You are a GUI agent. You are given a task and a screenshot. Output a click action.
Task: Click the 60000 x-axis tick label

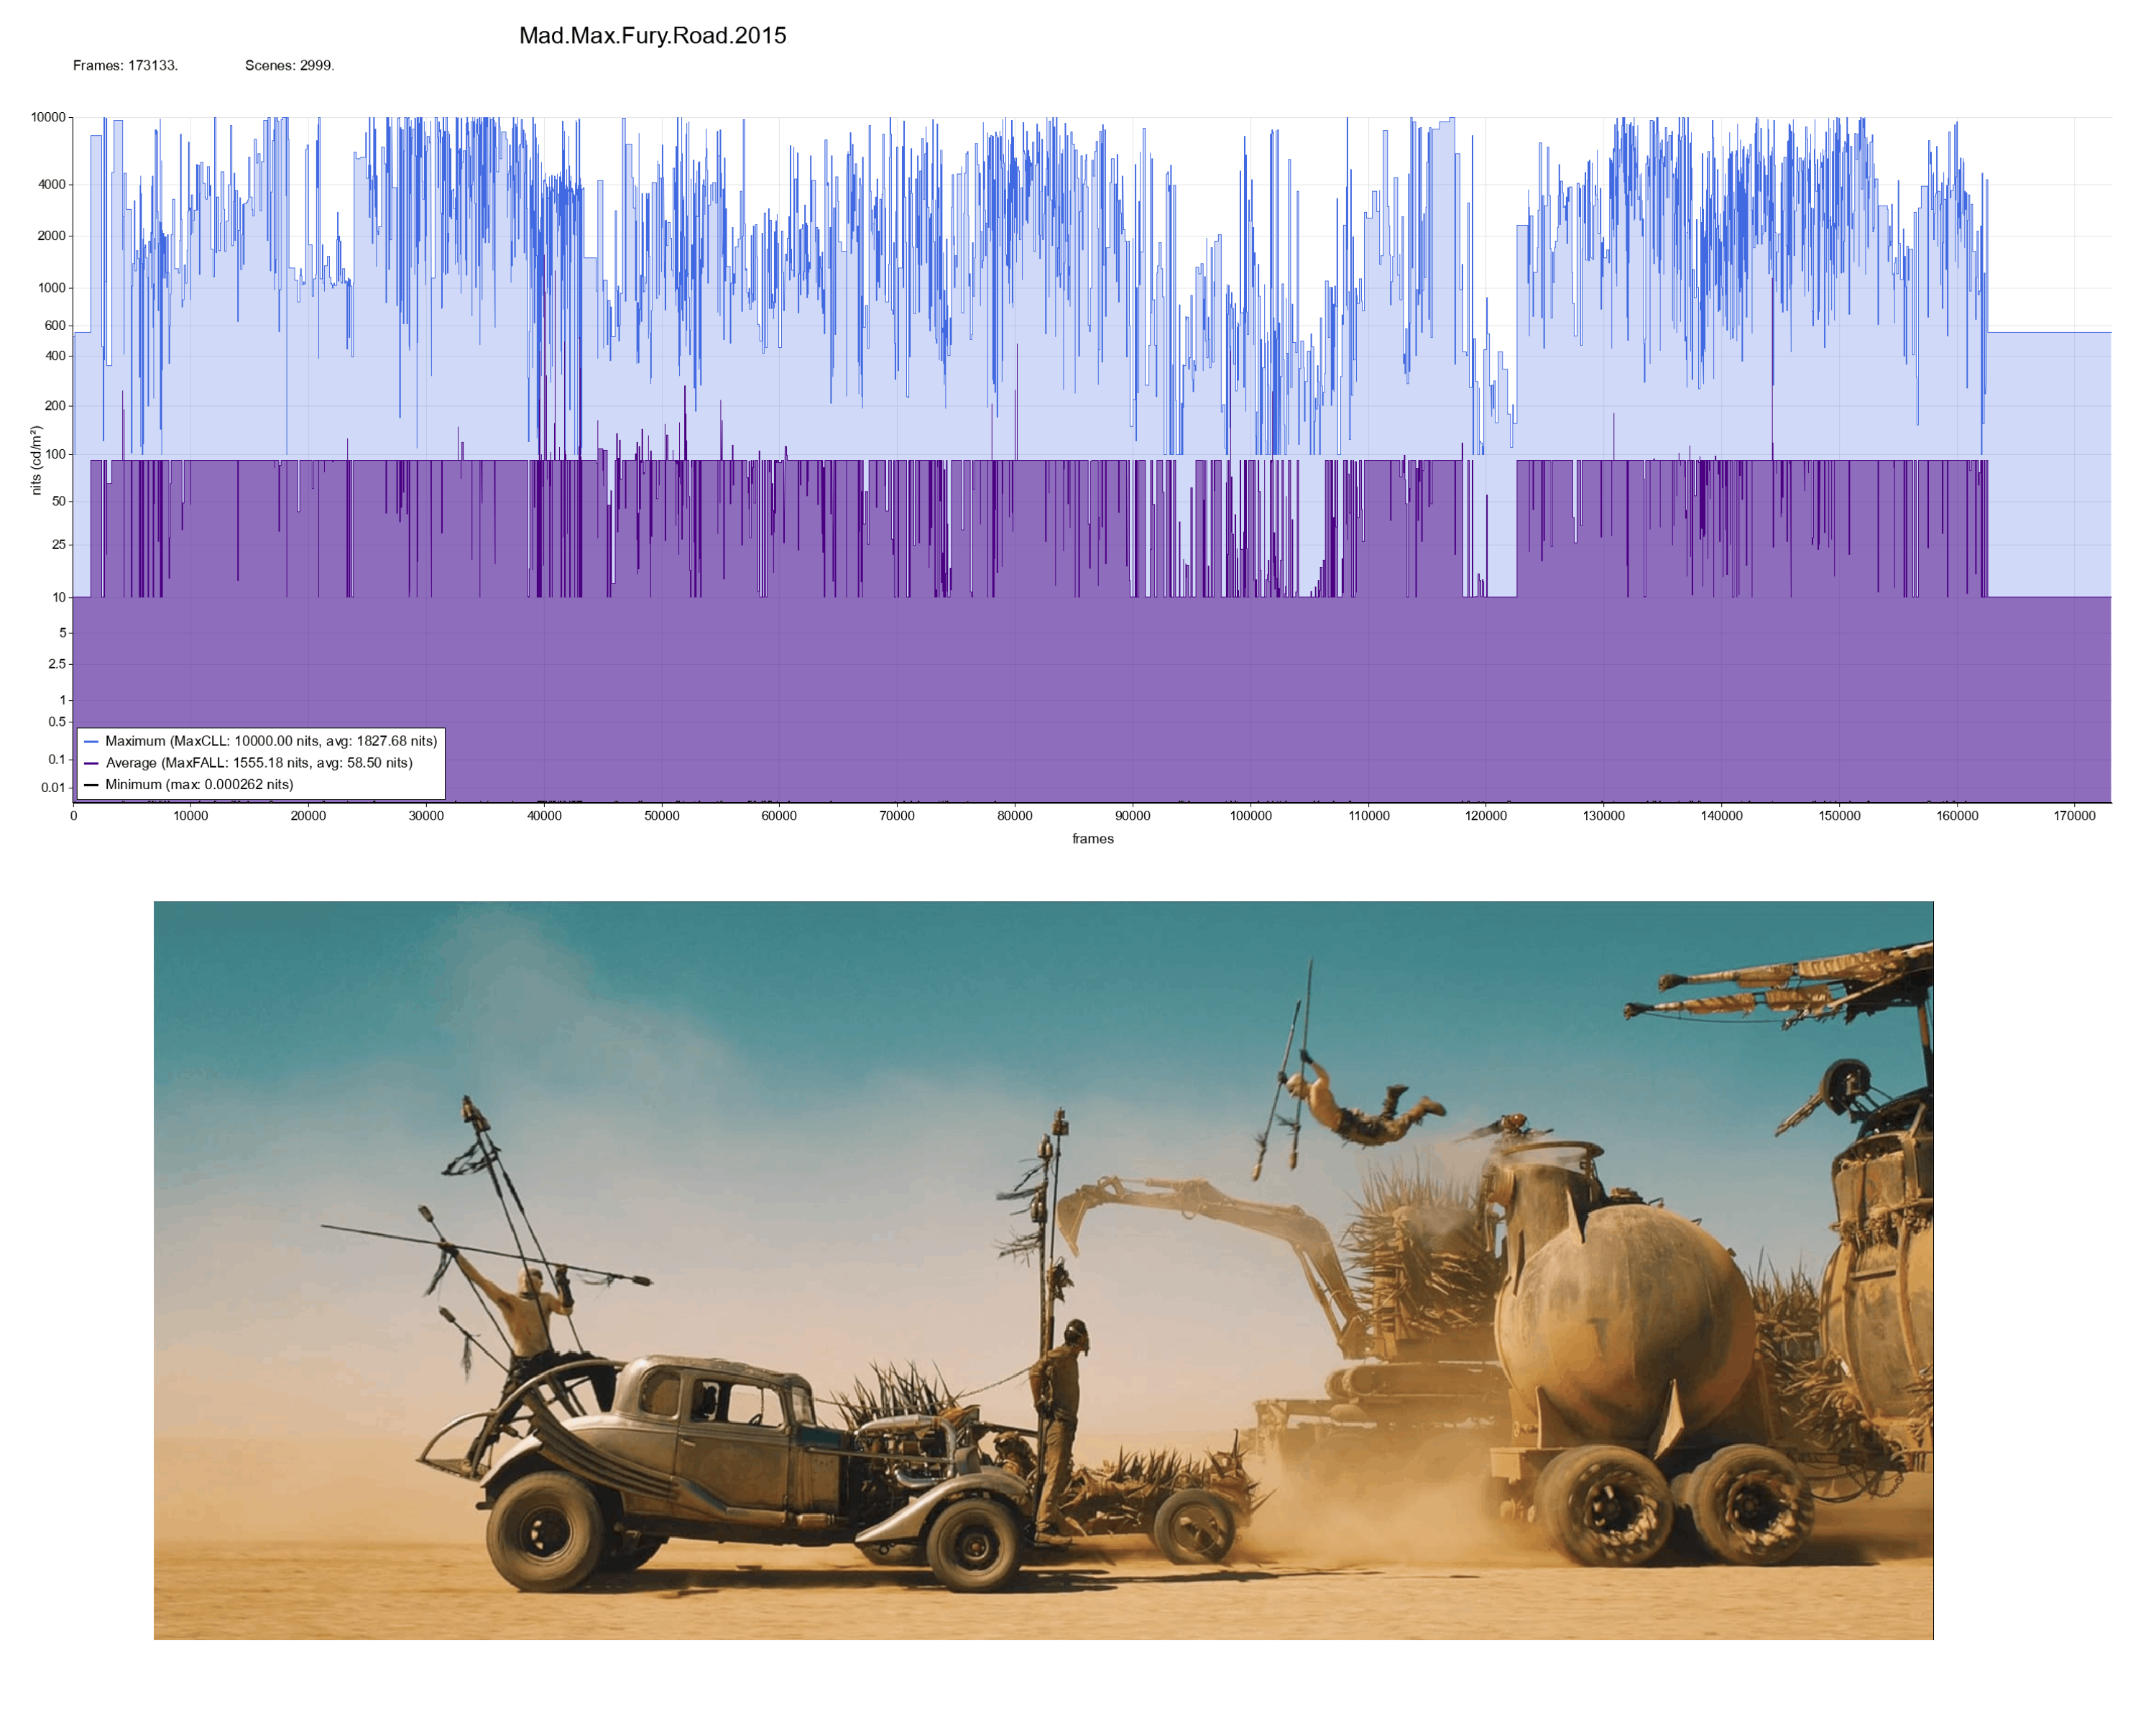779,816
